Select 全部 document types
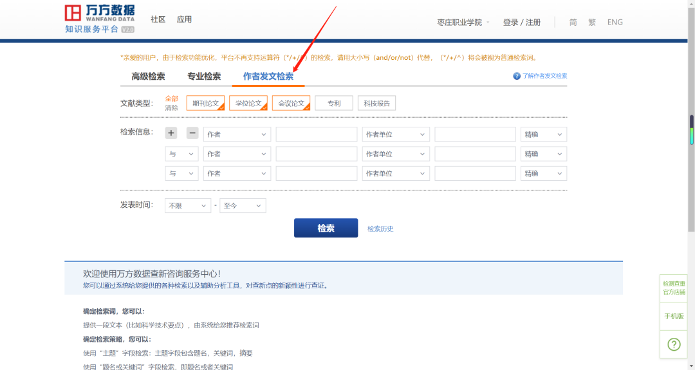 click(172, 98)
